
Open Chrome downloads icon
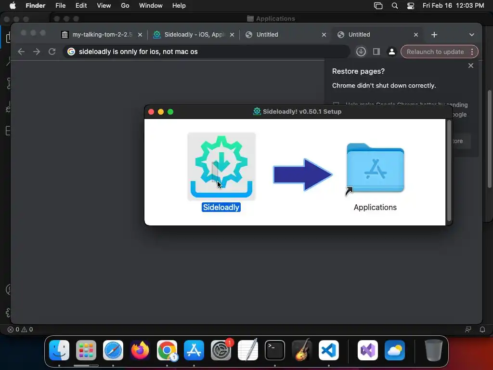pyautogui.click(x=361, y=52)
